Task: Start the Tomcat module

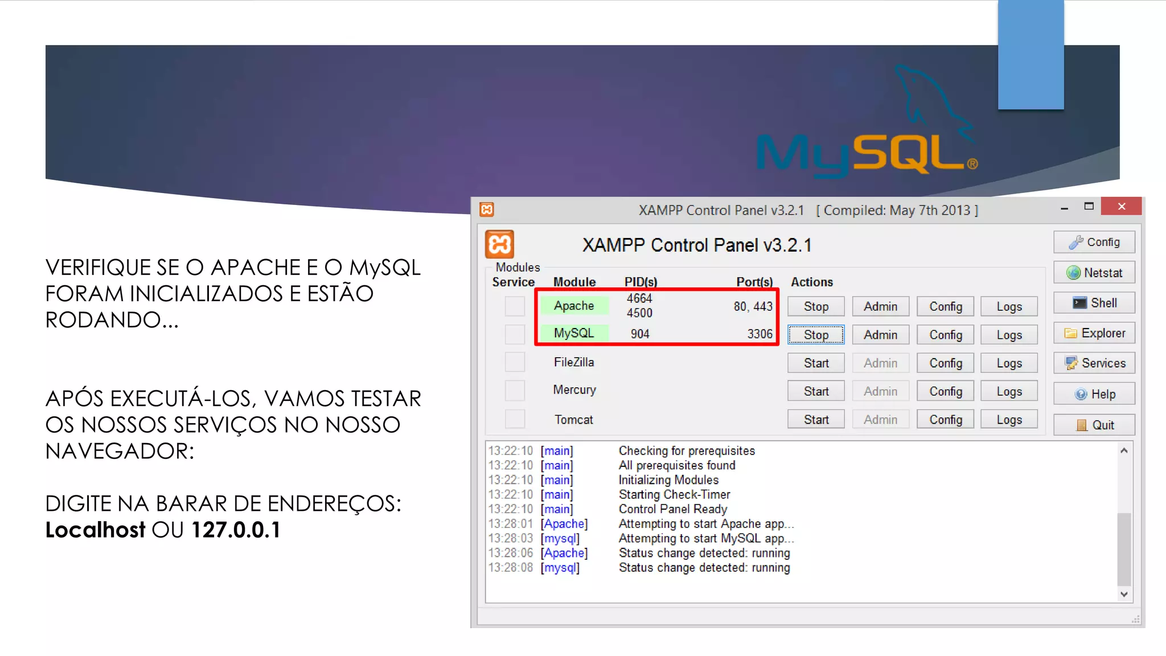Action: 816,420
